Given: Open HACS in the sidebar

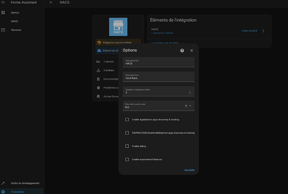Looking at the screenshot, I should (x=14, y=21).
